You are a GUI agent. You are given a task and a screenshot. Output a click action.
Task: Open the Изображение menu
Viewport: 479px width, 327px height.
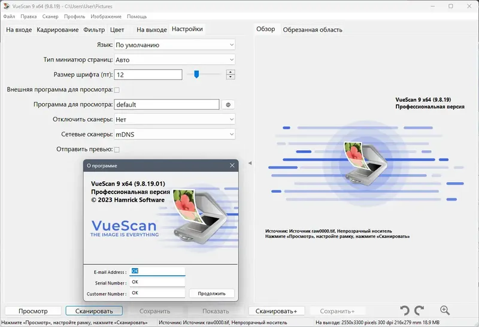pyautogui.click(x=106, y=17)
